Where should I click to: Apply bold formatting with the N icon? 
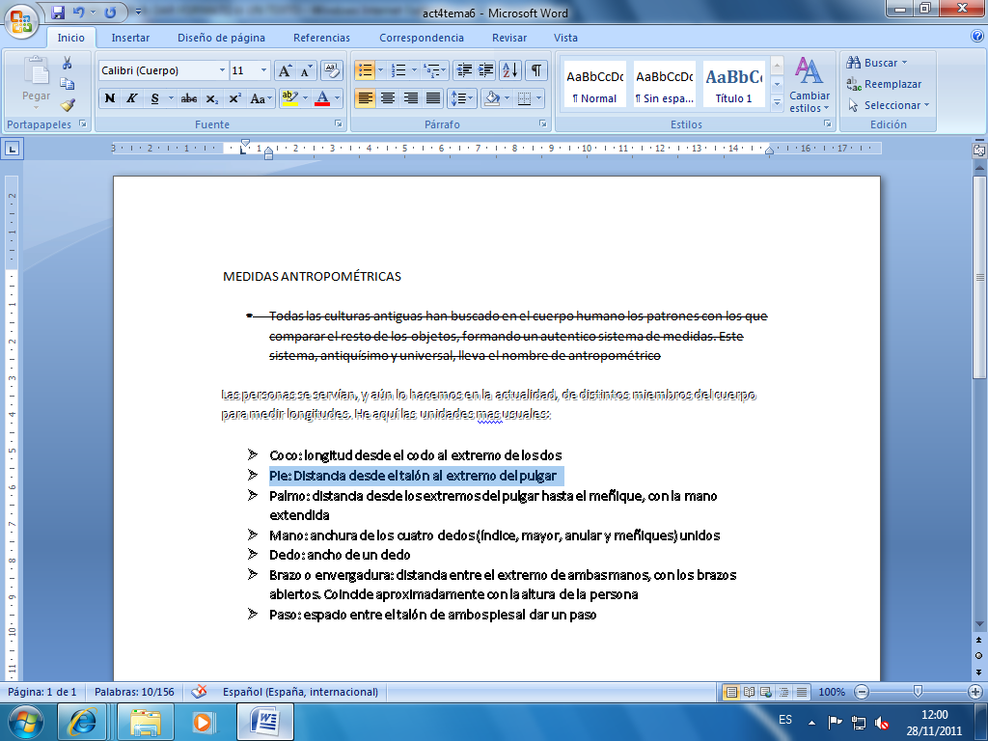[x=109, y=98]
